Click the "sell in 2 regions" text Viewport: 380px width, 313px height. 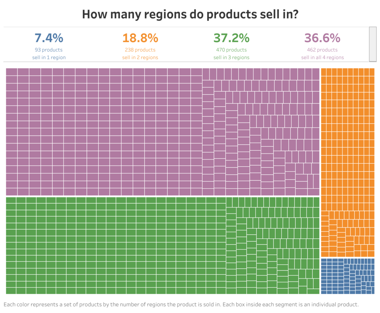pos(140,58)
